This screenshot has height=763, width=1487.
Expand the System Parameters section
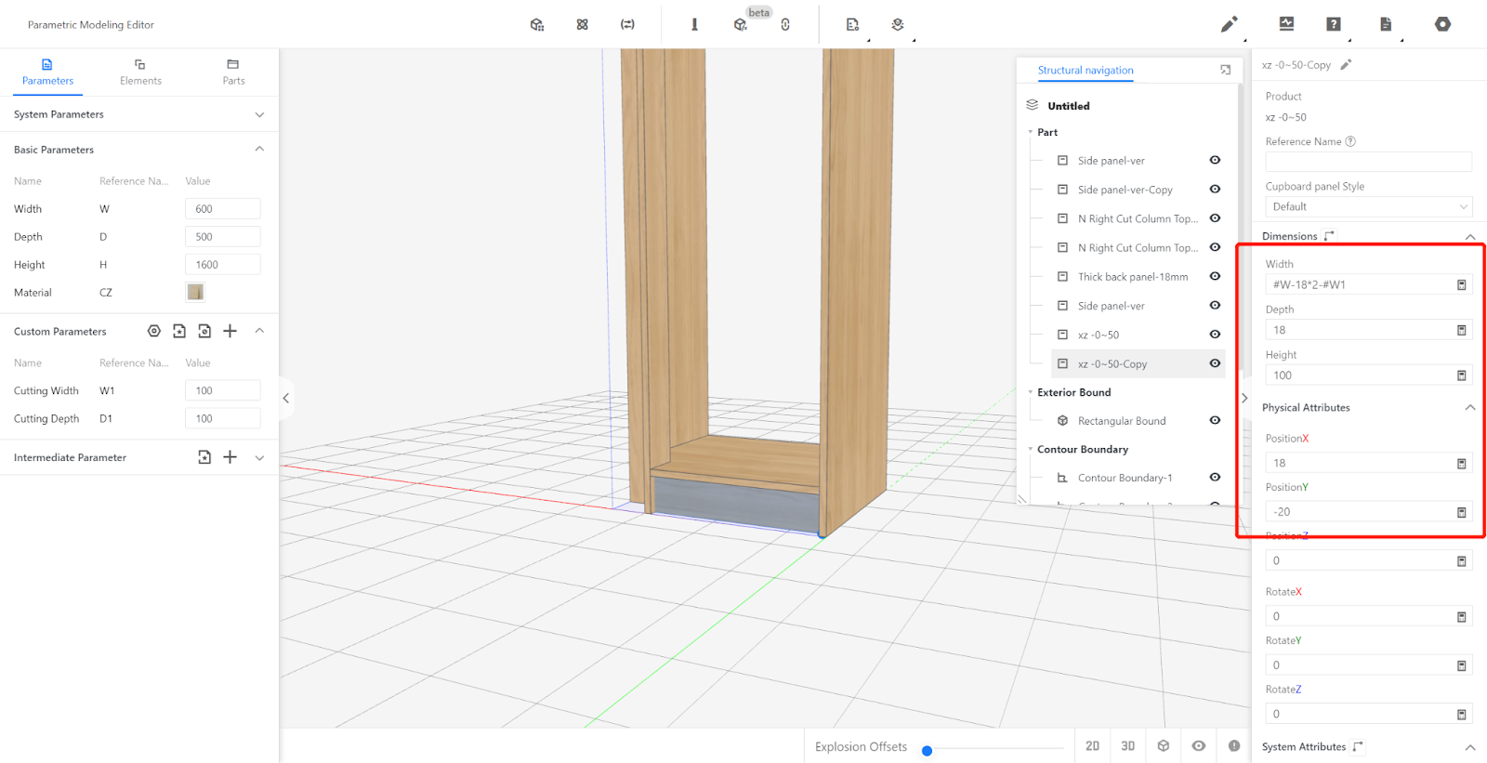point(259,114)
